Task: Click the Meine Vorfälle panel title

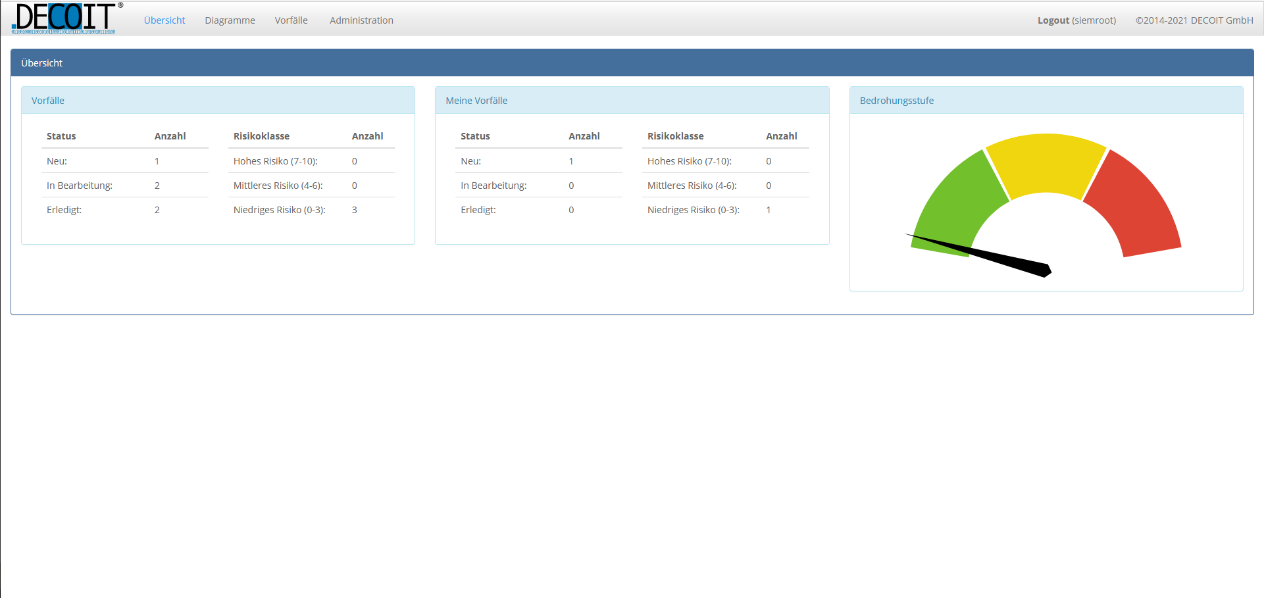Action: [476, 101]
